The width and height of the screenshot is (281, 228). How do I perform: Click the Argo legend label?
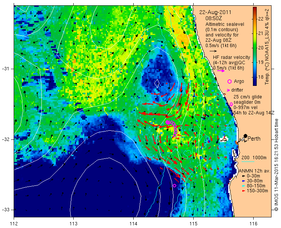click(239, 81)
